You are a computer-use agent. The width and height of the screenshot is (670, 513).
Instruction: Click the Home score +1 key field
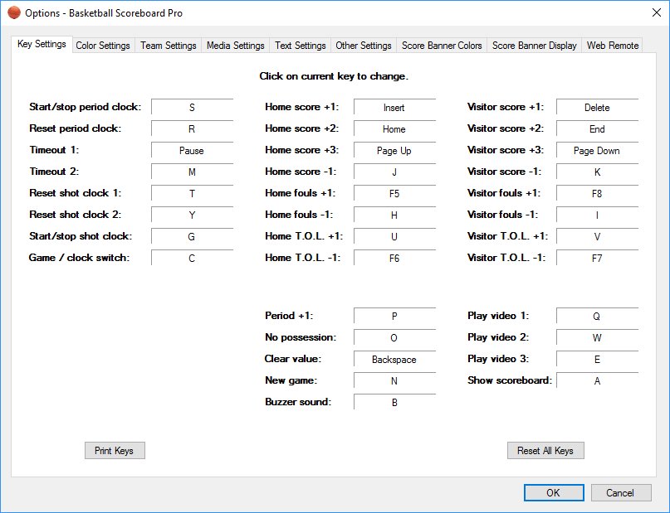click(394, 107)
